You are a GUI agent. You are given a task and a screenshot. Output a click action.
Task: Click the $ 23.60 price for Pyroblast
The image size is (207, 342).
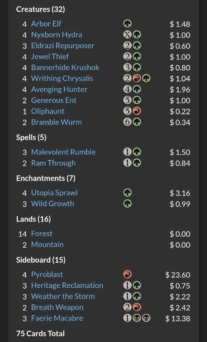[x=178, y=275]
